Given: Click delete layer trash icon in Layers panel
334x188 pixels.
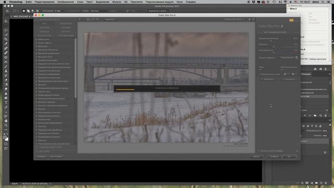Looking at the screenshot, I should 326,183.
